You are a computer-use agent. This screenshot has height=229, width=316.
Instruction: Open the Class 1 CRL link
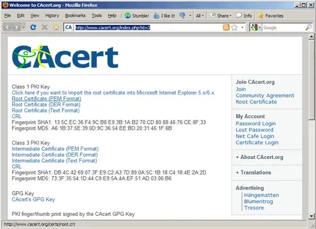[x=17, y=117]
